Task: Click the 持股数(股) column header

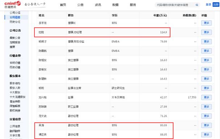Action: 189,15
